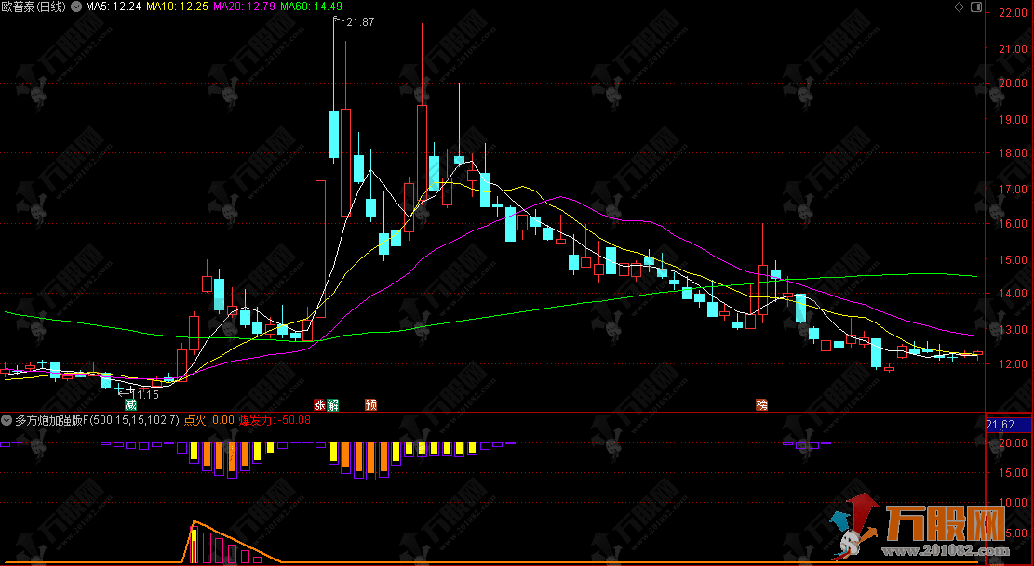
Task: Click the 点火 indicator value label
Action: (x=208, y=420)
